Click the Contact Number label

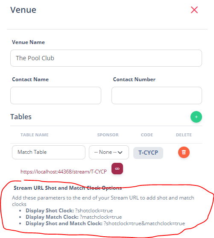[x=134, y=79]
